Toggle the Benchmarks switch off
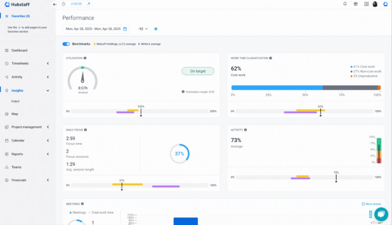The width and height of the screenshot is (392, 225). pos(66,44)
